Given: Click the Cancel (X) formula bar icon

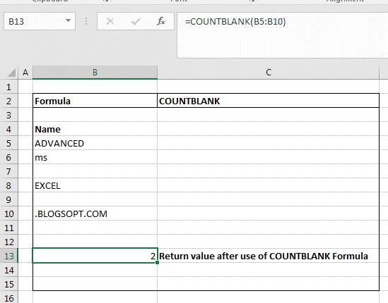Looking at the screenshot, I should 110,21.
